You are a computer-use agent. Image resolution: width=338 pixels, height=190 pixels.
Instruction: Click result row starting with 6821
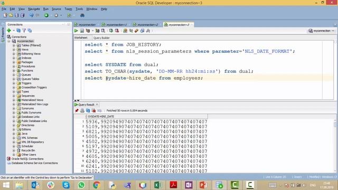click(x=146, y=131)
